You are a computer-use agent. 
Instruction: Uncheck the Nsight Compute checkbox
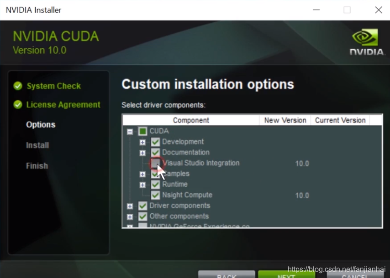pos(155,195)
